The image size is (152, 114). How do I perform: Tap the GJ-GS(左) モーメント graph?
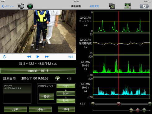pyautogui.click(x=122, y=22)
